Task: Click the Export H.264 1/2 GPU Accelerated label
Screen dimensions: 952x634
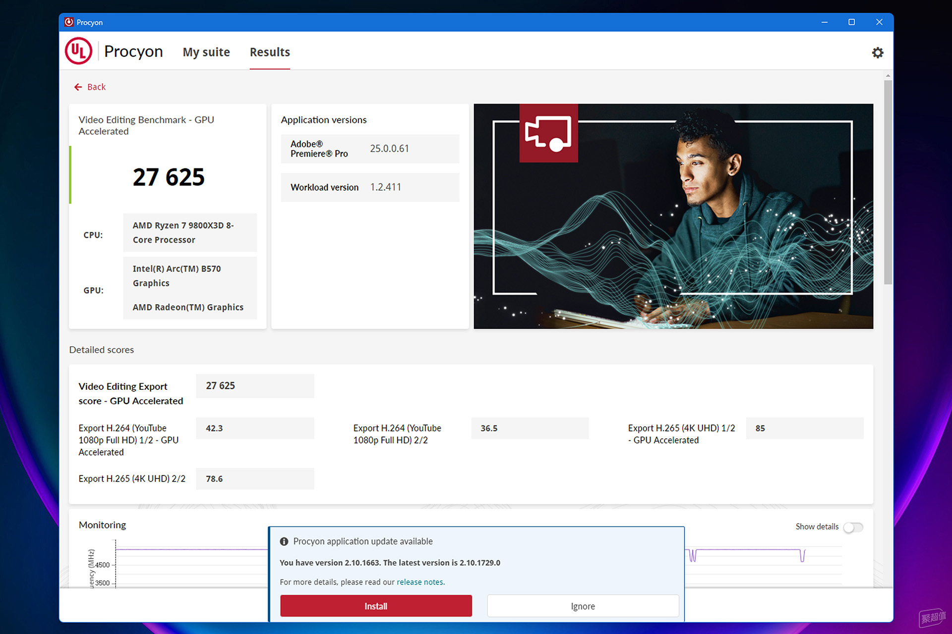Action: pyautogui.click(x=128, y=440)
